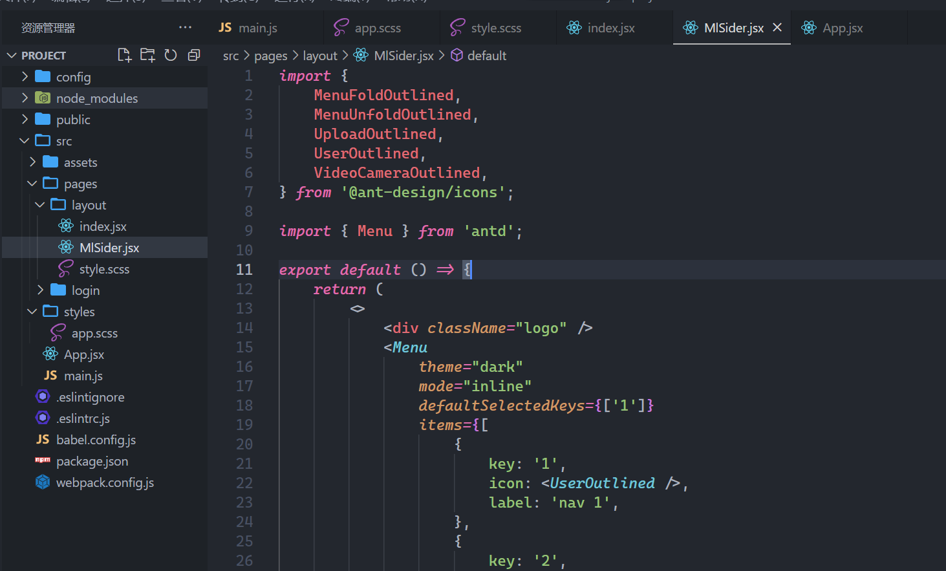Expand the public folder chevron
This screenshot has height=571, width=946.
(25, 119)
